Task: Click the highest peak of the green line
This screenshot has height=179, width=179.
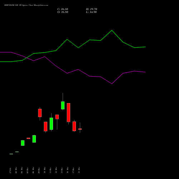Action: [112, 30]
